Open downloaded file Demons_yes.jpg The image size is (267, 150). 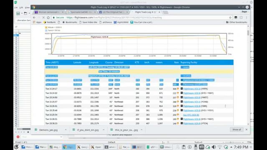click(x=48, y=130)
